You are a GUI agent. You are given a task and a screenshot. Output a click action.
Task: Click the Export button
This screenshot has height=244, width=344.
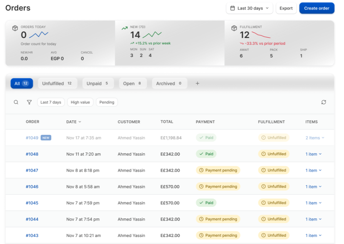tap(286, 8)
